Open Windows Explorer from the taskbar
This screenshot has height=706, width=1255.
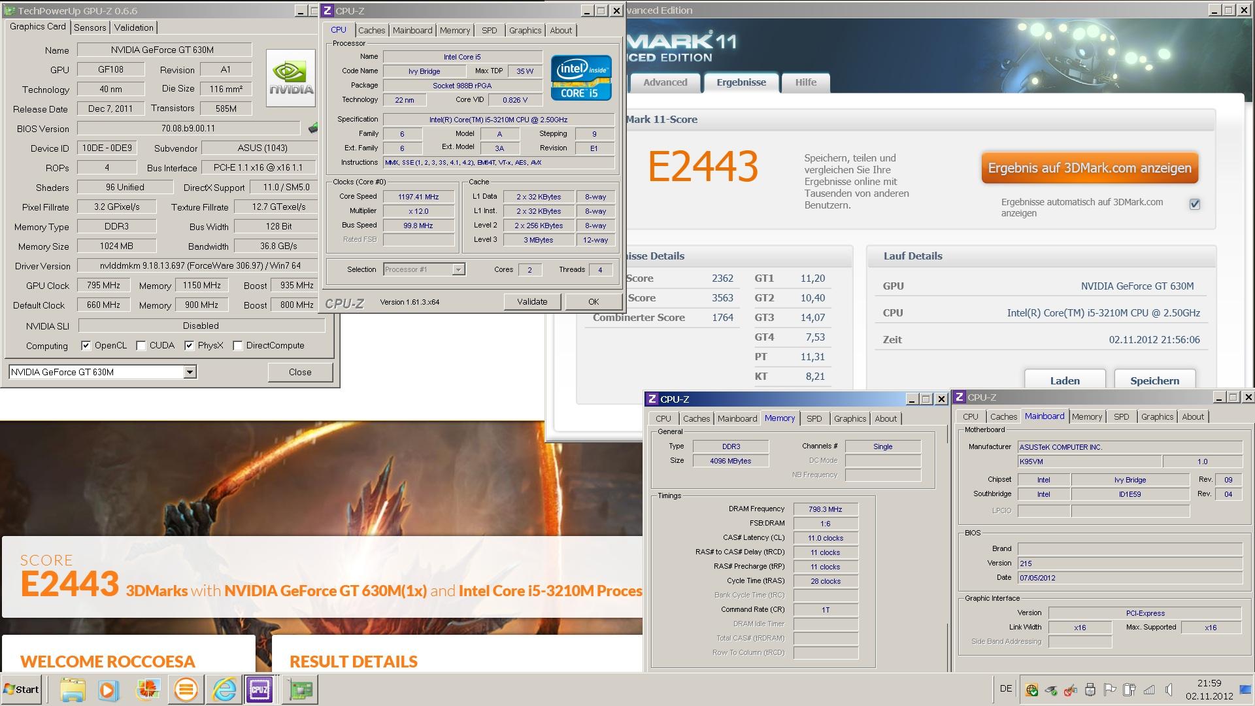(73, 690)
